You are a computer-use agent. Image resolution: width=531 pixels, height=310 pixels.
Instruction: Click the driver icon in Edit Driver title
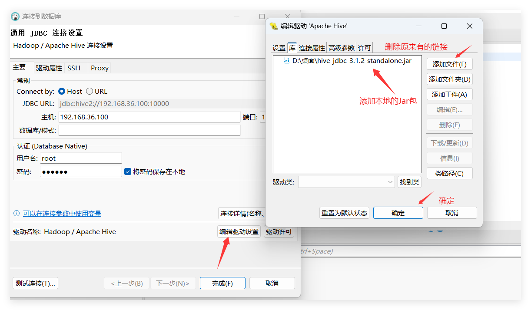[274, 26]
